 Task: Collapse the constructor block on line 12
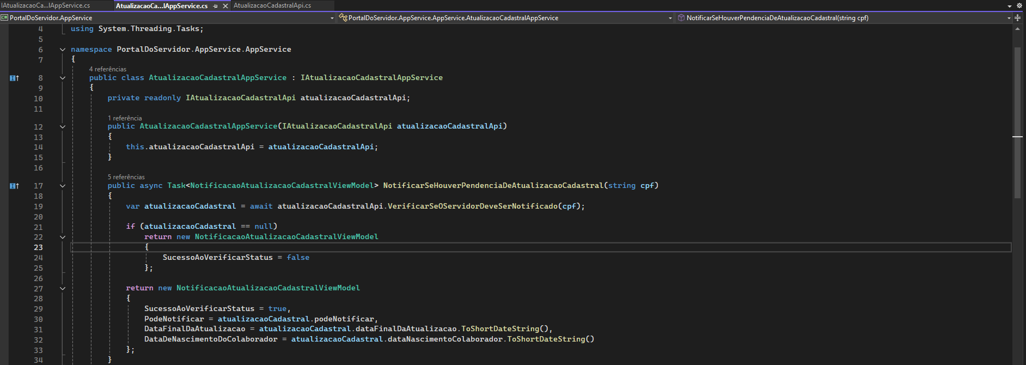[x=63, y=127]
